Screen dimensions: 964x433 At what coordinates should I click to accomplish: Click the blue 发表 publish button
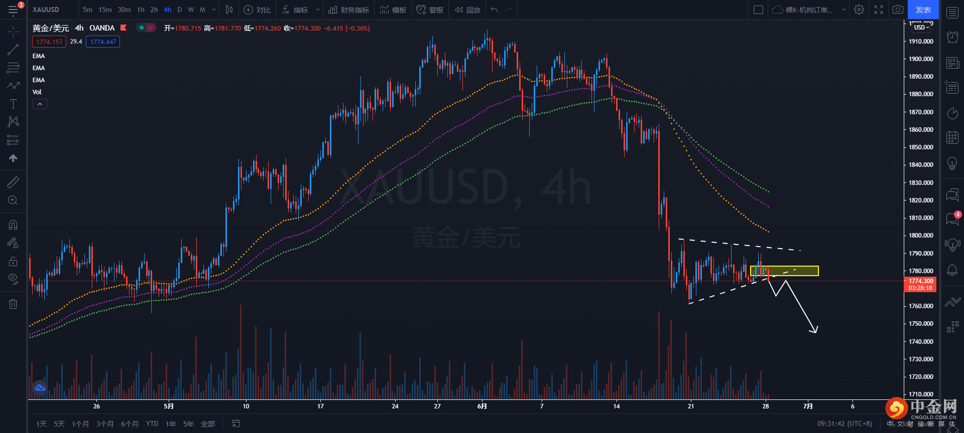923,10
